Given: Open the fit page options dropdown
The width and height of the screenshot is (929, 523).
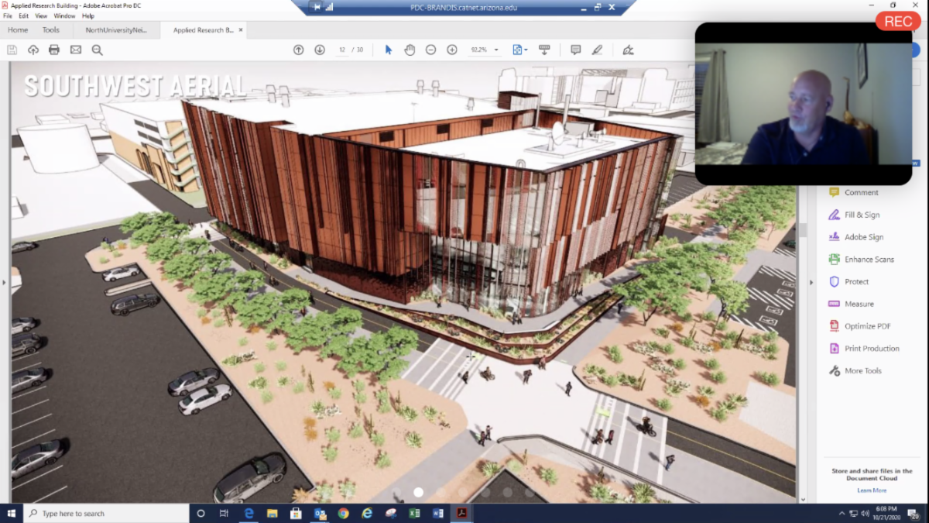Looking at the screenshot, I should (x=526, y=50).
